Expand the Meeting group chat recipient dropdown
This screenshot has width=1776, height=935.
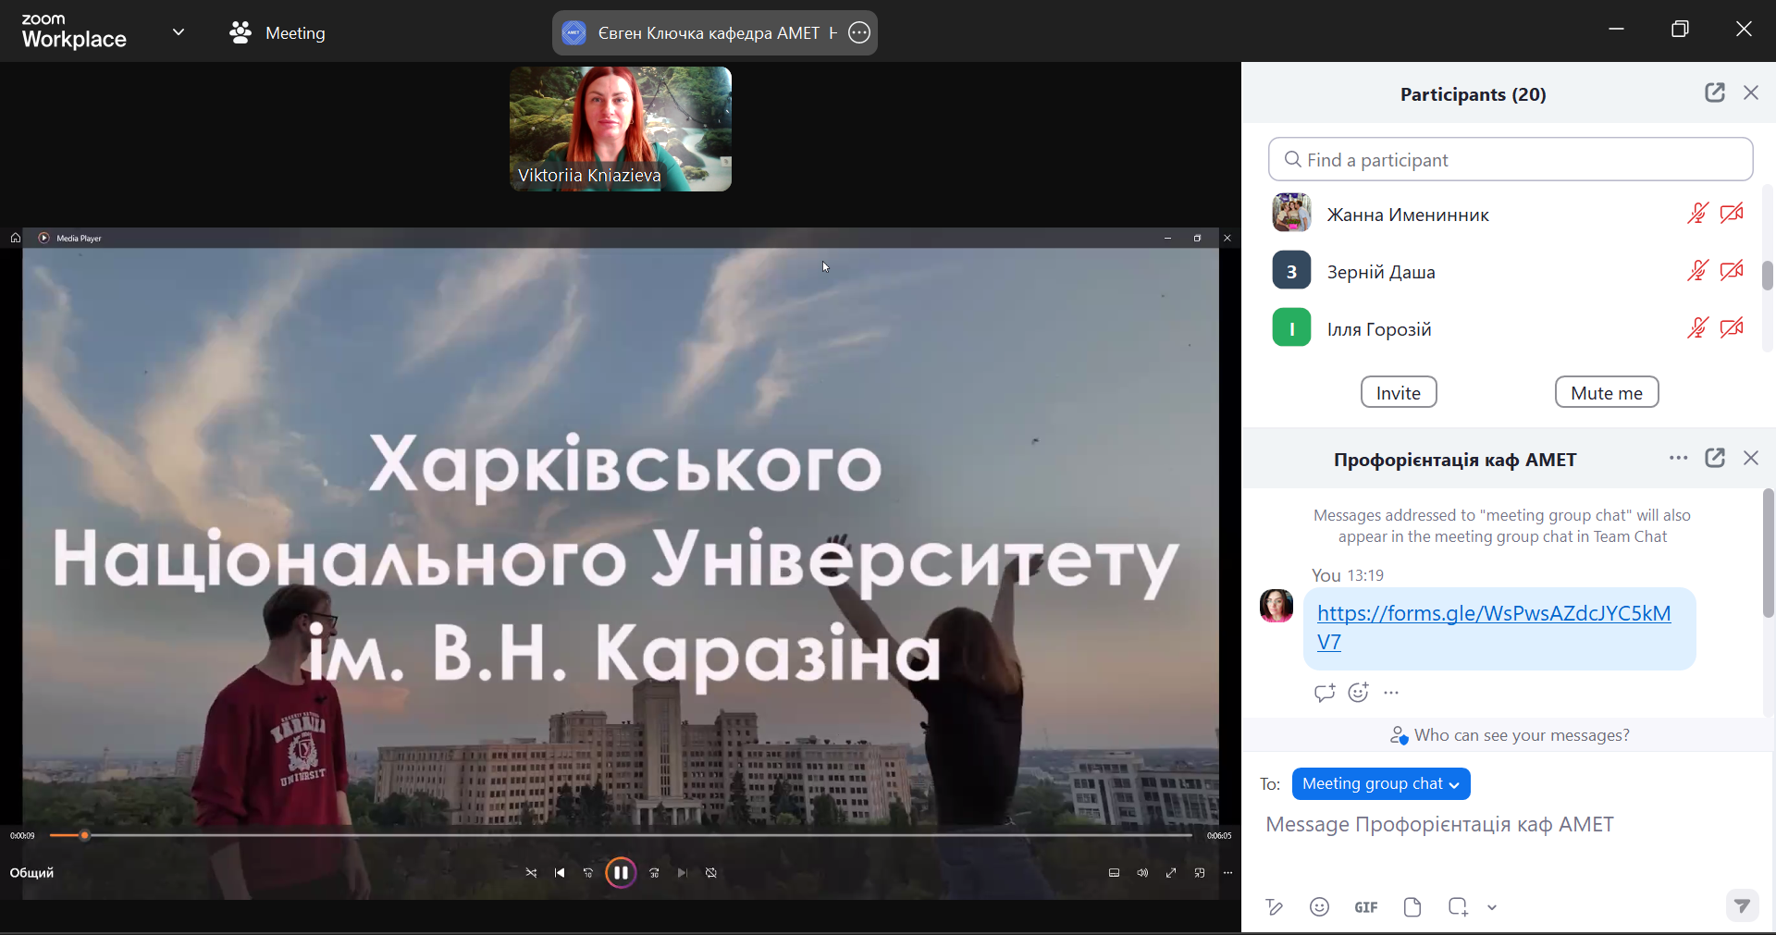[1380, 784]
